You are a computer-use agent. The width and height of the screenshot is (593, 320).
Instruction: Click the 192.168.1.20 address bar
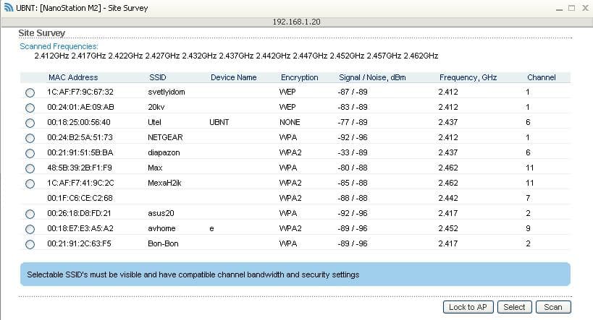[297, 22]
